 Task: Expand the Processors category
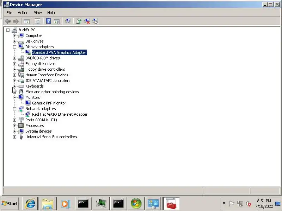(14, 126)
